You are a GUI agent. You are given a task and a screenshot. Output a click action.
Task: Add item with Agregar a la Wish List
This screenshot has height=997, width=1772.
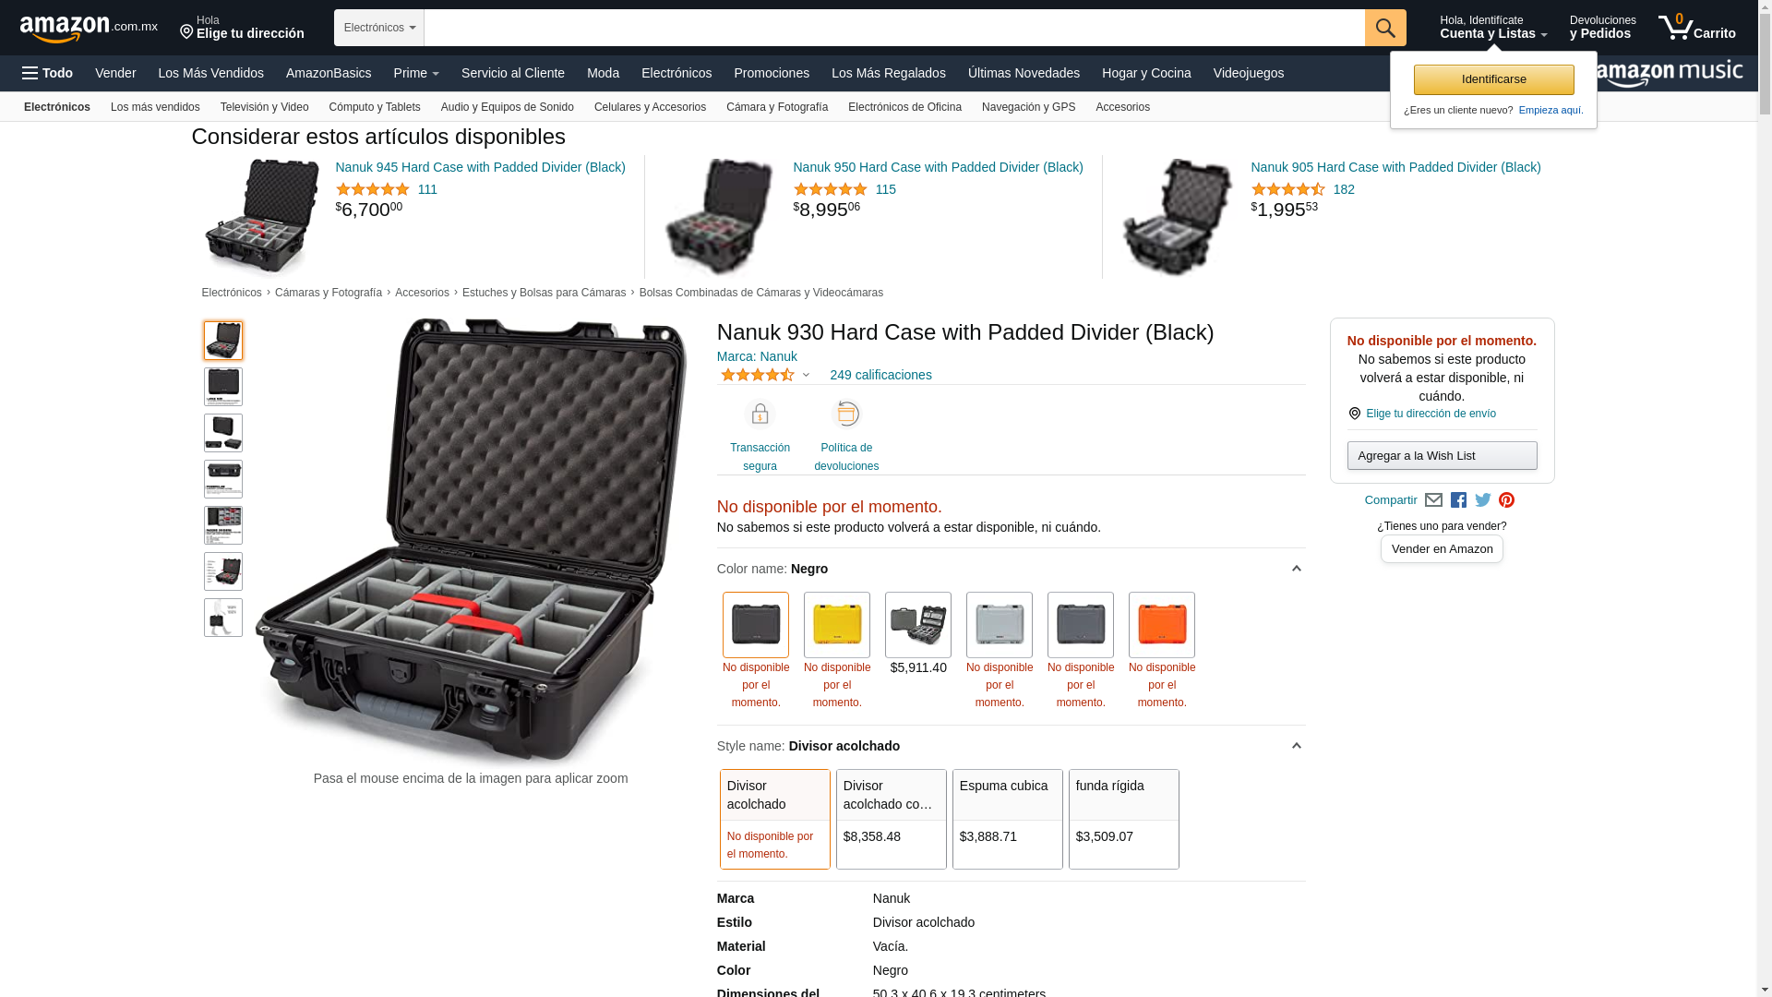coord(1442,455)
